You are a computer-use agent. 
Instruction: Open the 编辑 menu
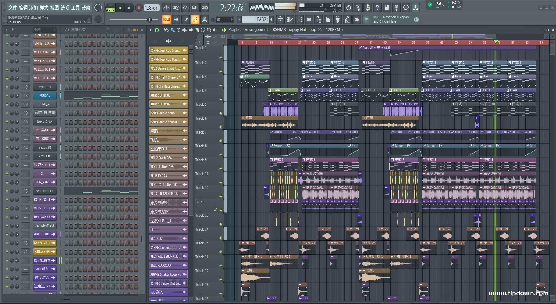point(23,8)
